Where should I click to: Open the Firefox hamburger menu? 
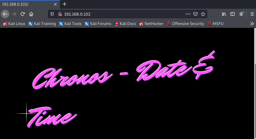(252, 14)
